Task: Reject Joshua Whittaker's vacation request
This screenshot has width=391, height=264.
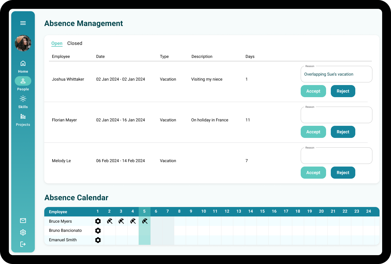Action: tap(343, 91)
